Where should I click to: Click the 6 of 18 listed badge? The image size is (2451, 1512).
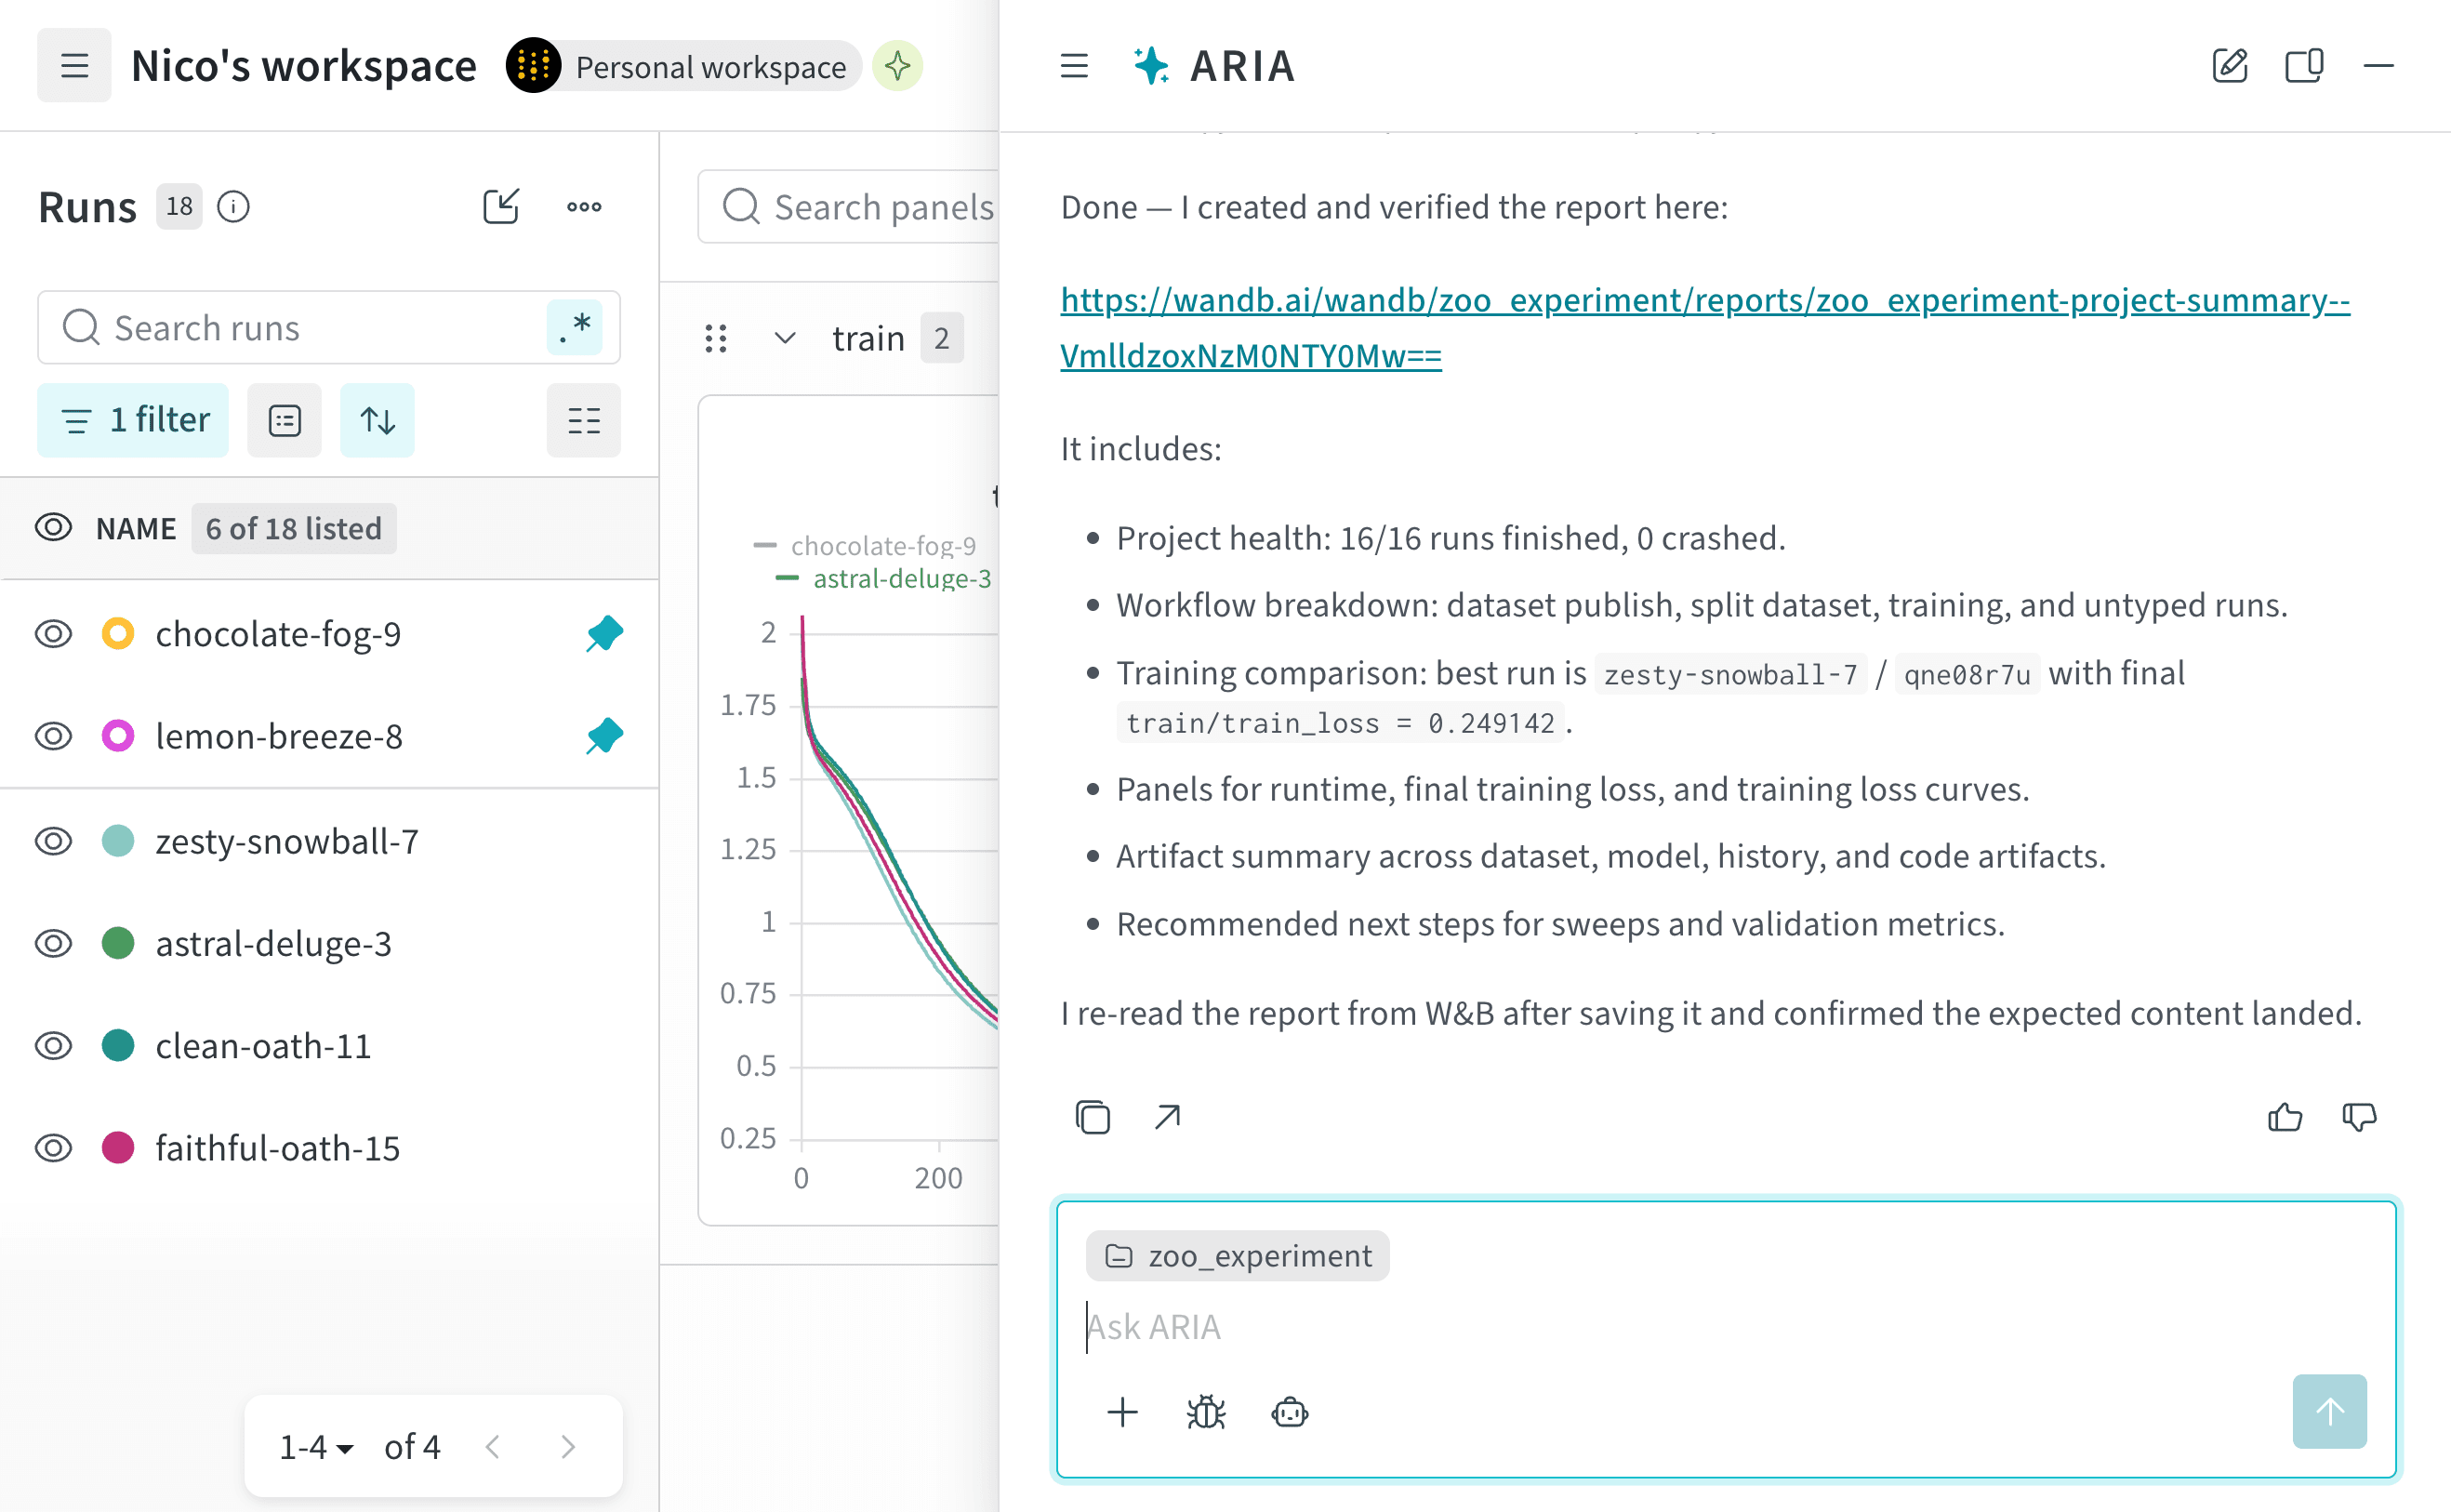pyautogui.click(x=294, y=528)
